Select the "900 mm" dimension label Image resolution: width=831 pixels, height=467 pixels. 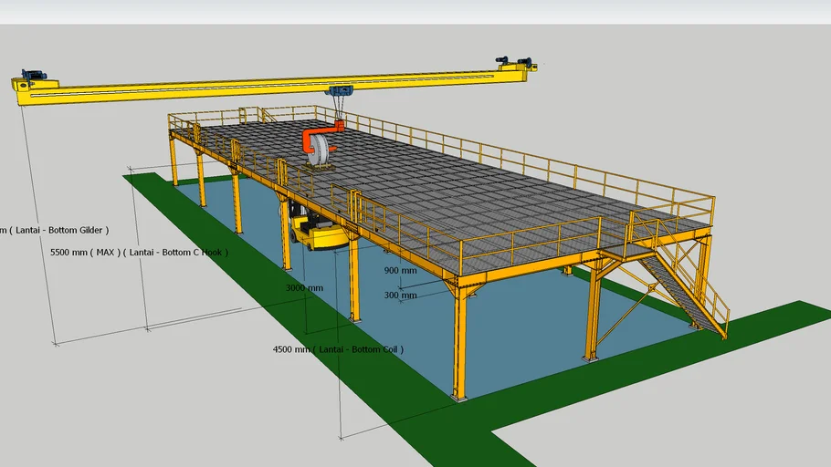(x=400, y=271)
